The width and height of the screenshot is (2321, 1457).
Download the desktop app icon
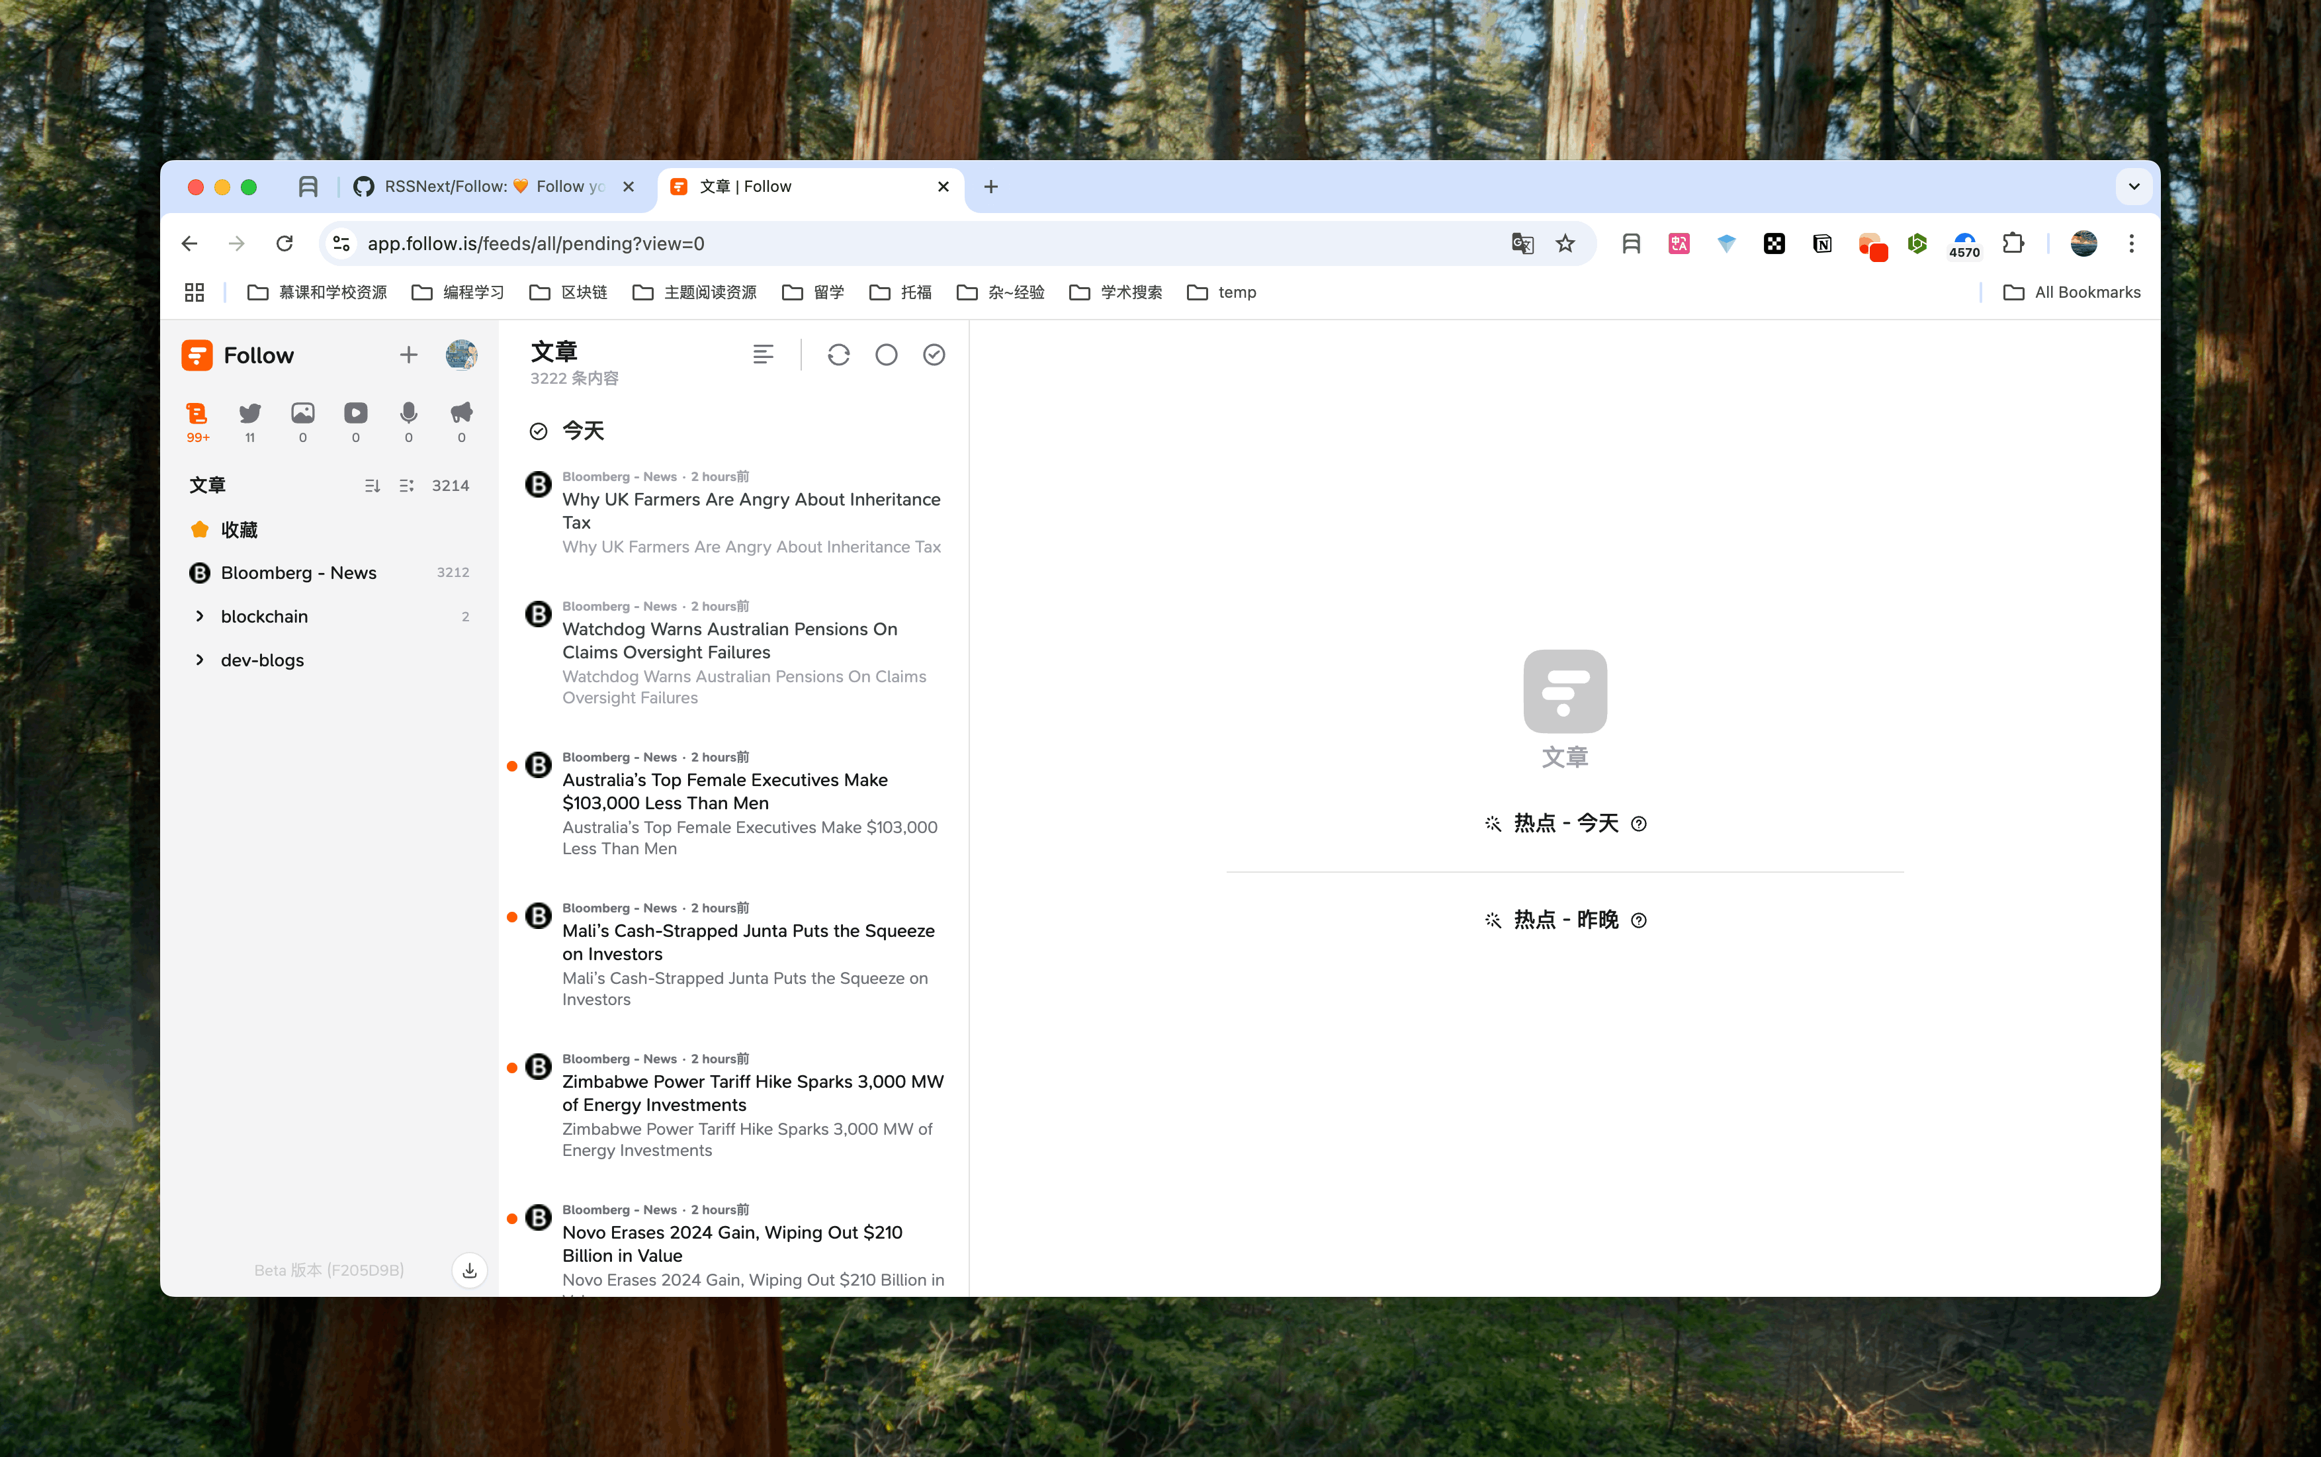coord(469,1270)
